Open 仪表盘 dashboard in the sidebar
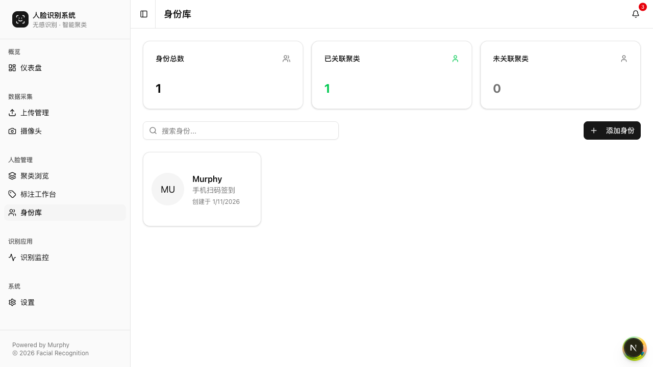The image size is (653, 367). [x=31, y=68]
